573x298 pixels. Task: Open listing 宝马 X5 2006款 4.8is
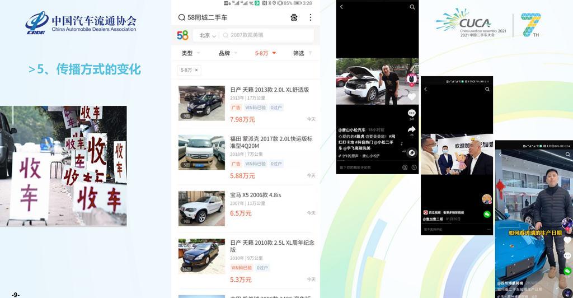click(255, 195)
